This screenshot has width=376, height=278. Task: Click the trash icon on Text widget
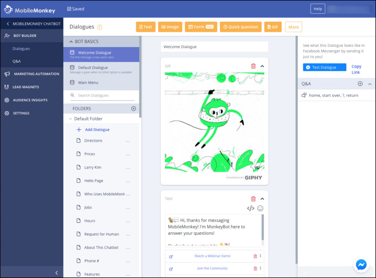pos(253,199)
